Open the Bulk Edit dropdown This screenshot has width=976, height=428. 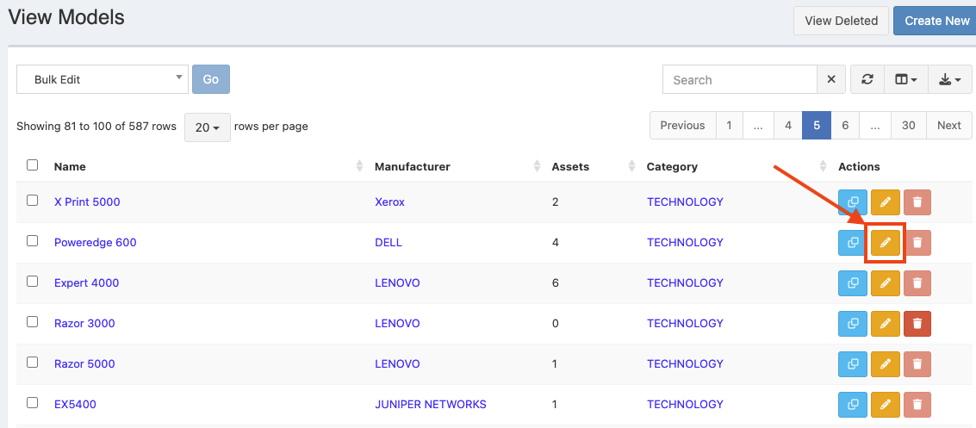pos(102,79)
